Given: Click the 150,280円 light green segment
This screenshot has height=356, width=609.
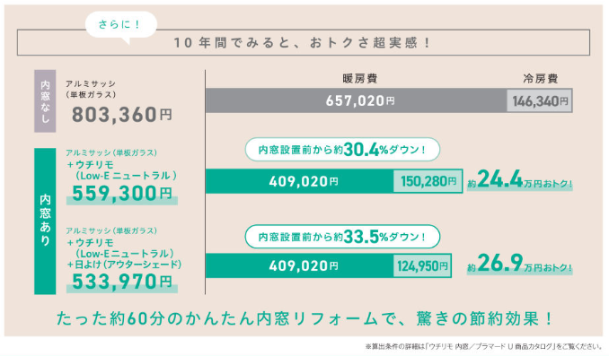Looking at the screenshot, I should click(428, 181).
